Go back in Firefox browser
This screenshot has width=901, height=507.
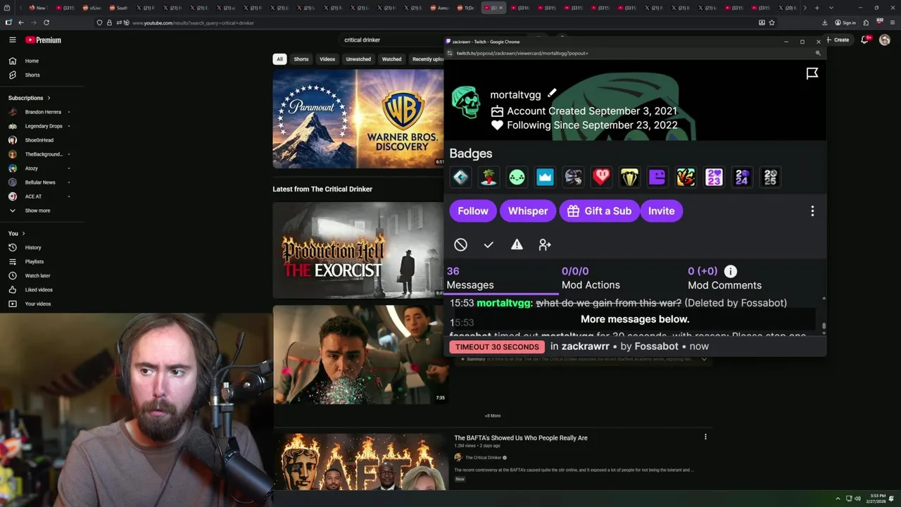click(x=20, y=23)
